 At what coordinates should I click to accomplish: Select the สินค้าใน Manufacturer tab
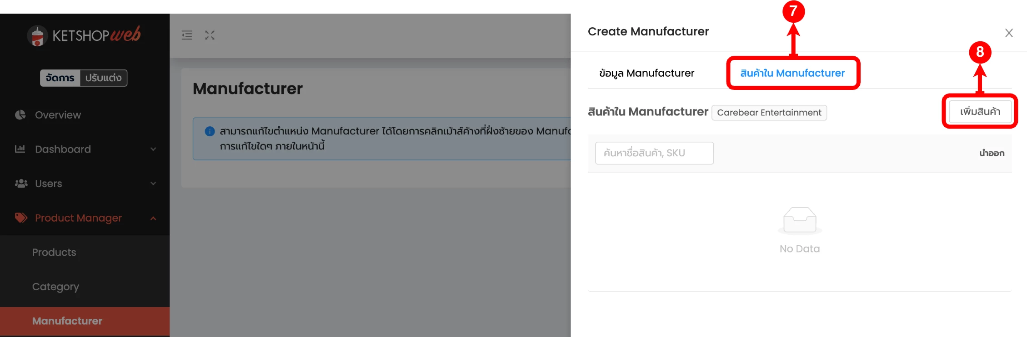[792, 73]
